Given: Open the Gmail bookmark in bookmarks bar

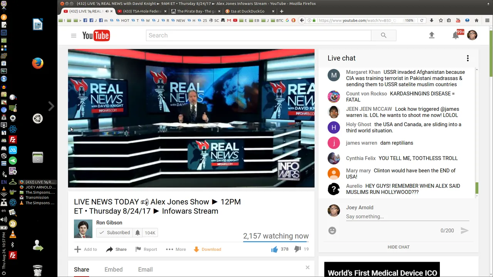Looking at the screenshot, I should pyautogui.click(x=229, y=20).
